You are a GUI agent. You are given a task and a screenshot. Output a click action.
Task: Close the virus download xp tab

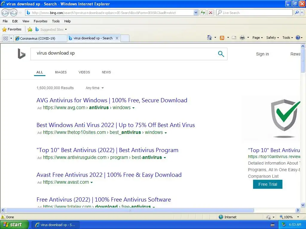click(x=117, y=38)
